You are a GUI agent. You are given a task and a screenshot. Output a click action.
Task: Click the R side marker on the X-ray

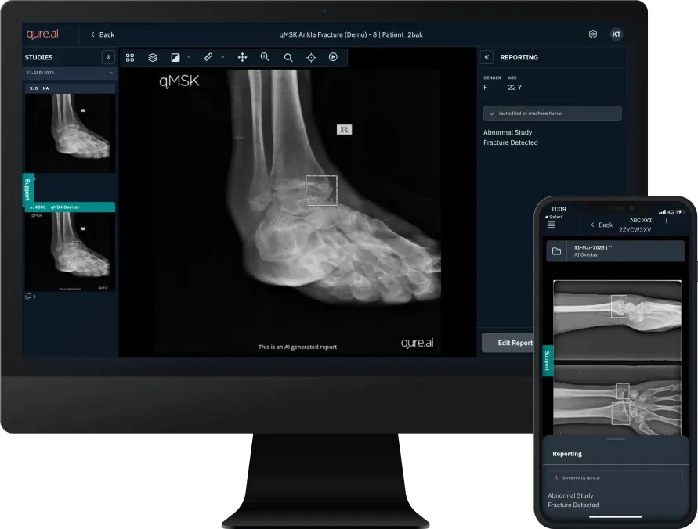click(344, 129)
